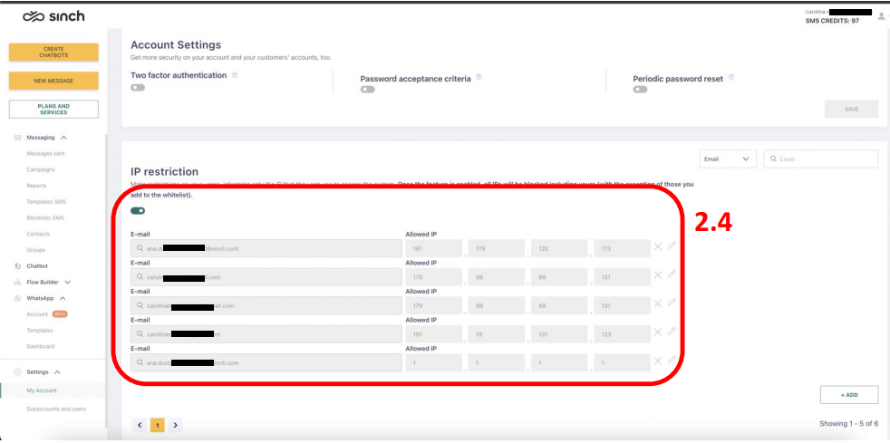The width and height of the screenshot is (890, 443).
Task: Delete the first IP restriction row
Action: pyautogui.click(x=658, y=246)
